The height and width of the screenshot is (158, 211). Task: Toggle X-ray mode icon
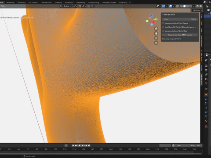point(178,6)
